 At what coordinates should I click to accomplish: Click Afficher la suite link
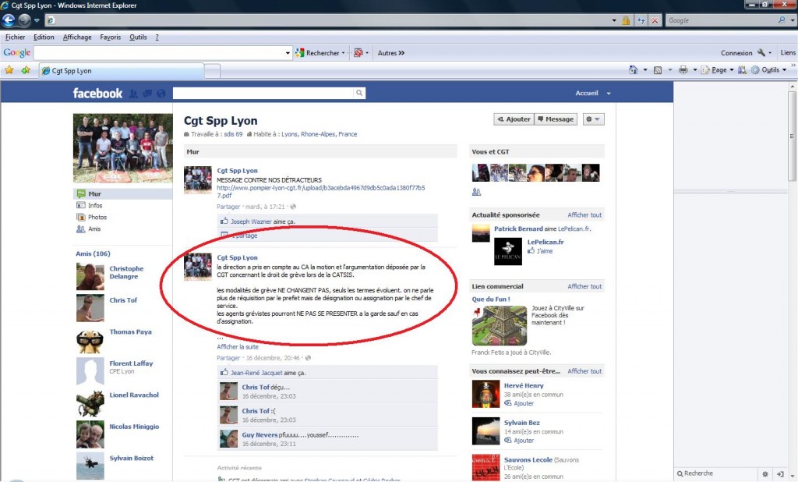point(238,346)
